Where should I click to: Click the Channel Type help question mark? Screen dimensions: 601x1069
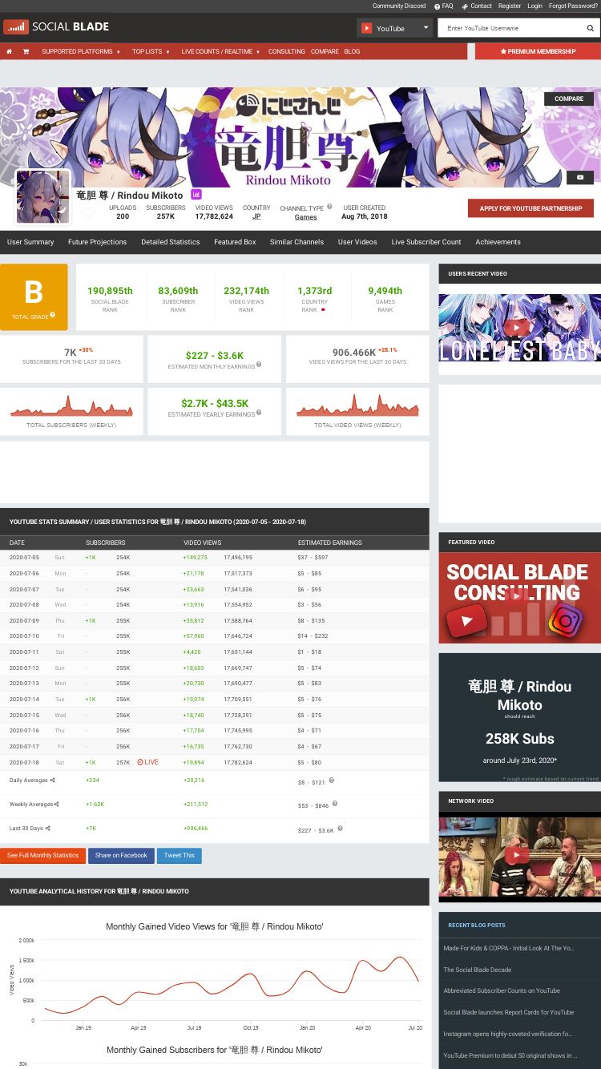pyautogui.click(x=329, y=207)
